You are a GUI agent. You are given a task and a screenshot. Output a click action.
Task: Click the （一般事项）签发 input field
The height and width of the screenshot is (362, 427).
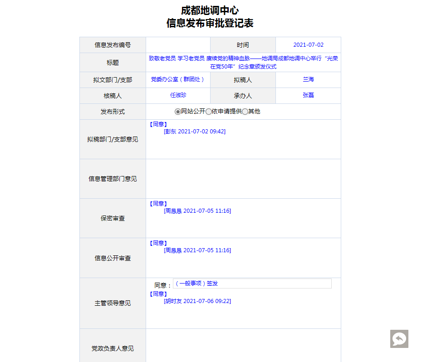pos(252,284)
